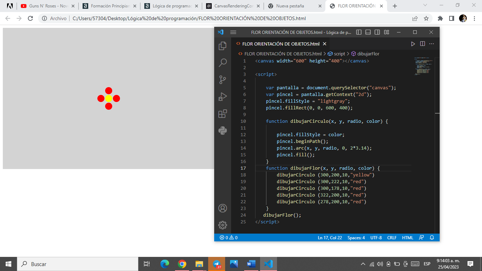Click pincel.fill(); on line 15
Screen dimensions: 482x271
click(x=296, y=155)
